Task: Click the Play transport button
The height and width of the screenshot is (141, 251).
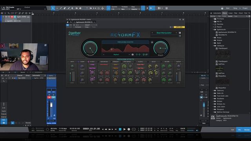Action: tap(124, 129)
